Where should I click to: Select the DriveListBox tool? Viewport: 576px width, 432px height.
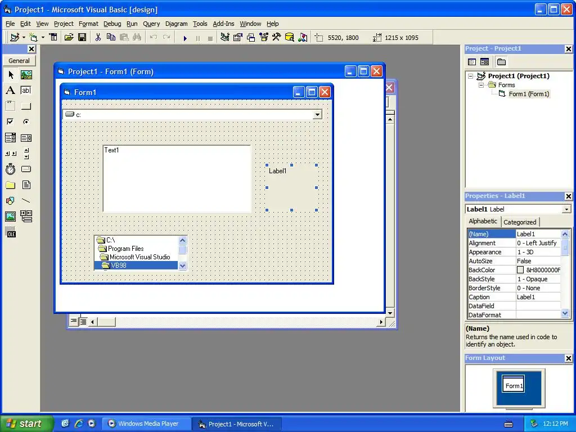[26, 169]
